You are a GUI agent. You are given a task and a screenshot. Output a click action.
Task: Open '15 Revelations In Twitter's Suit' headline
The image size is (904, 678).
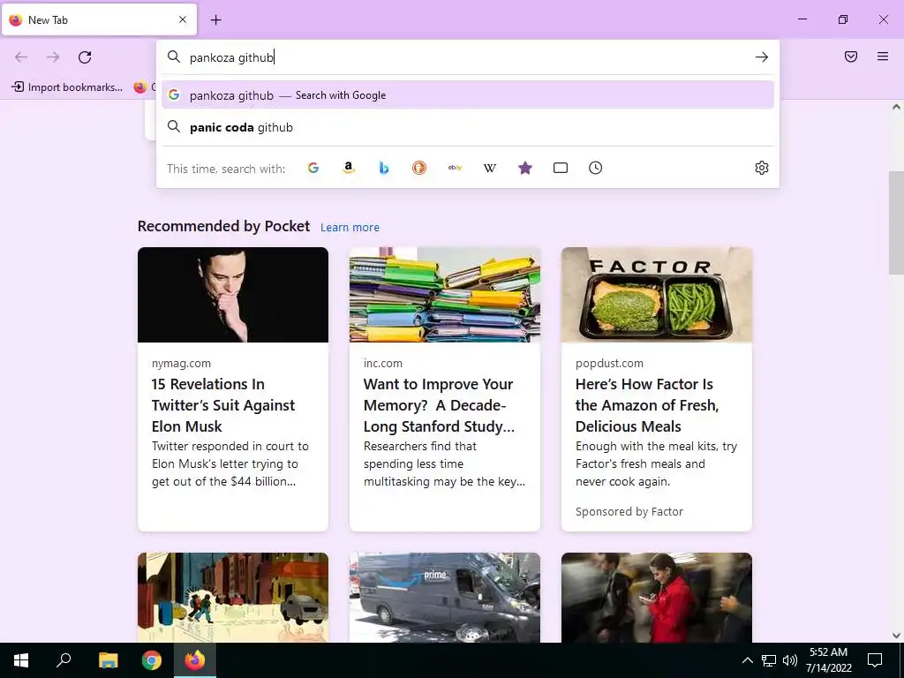tap(223, 405)
